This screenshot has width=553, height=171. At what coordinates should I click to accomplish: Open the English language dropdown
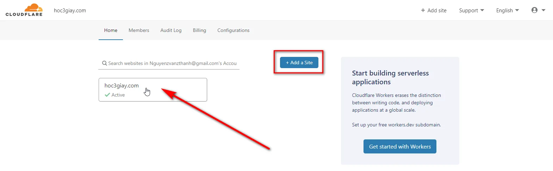point(508,11)
